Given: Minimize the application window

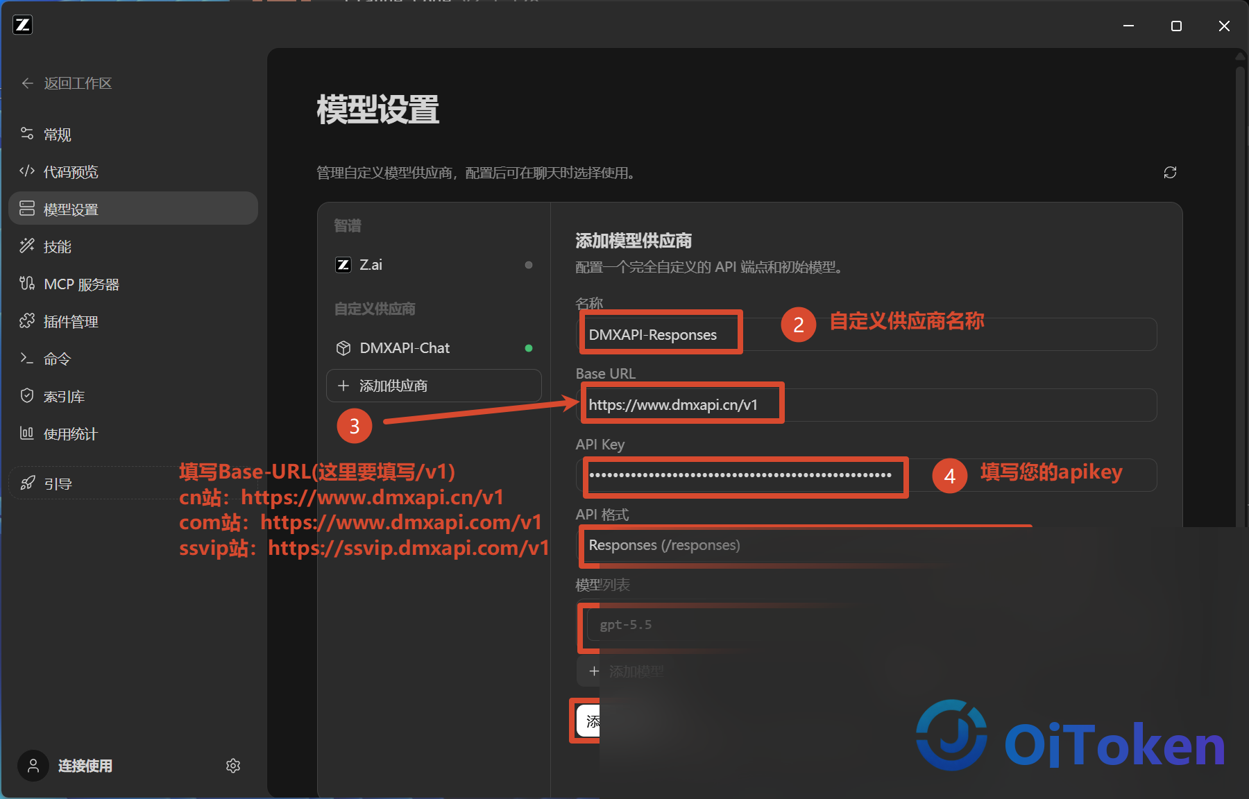Looking at the screenshot, I should point(1129,26).
